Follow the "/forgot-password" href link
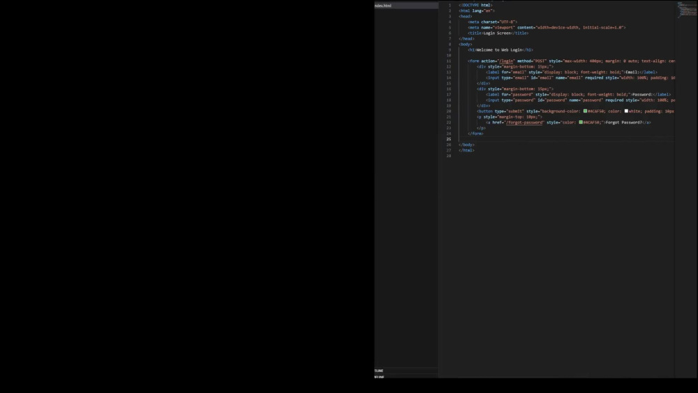This screenshot has width=698, height=393. tap(524, 122)
